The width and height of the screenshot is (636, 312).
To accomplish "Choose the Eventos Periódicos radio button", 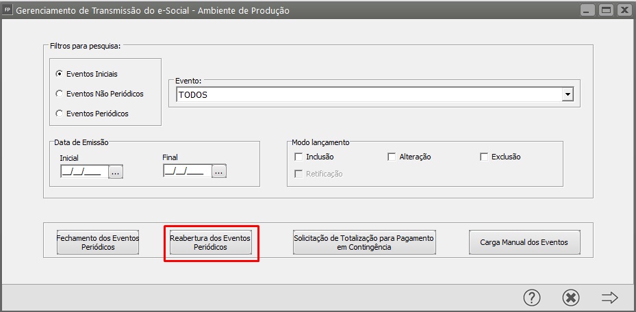I will [60, 114].
